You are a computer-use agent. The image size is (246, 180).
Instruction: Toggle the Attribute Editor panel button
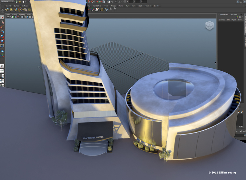click(238, 2)
